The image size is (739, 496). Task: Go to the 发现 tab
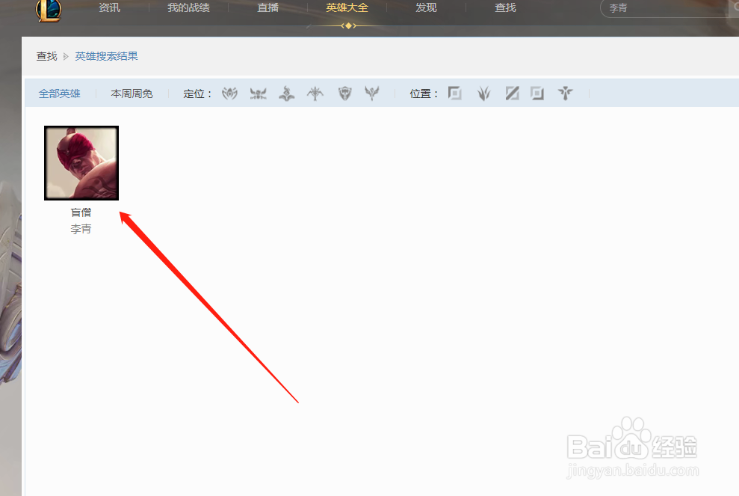[426, 8]
